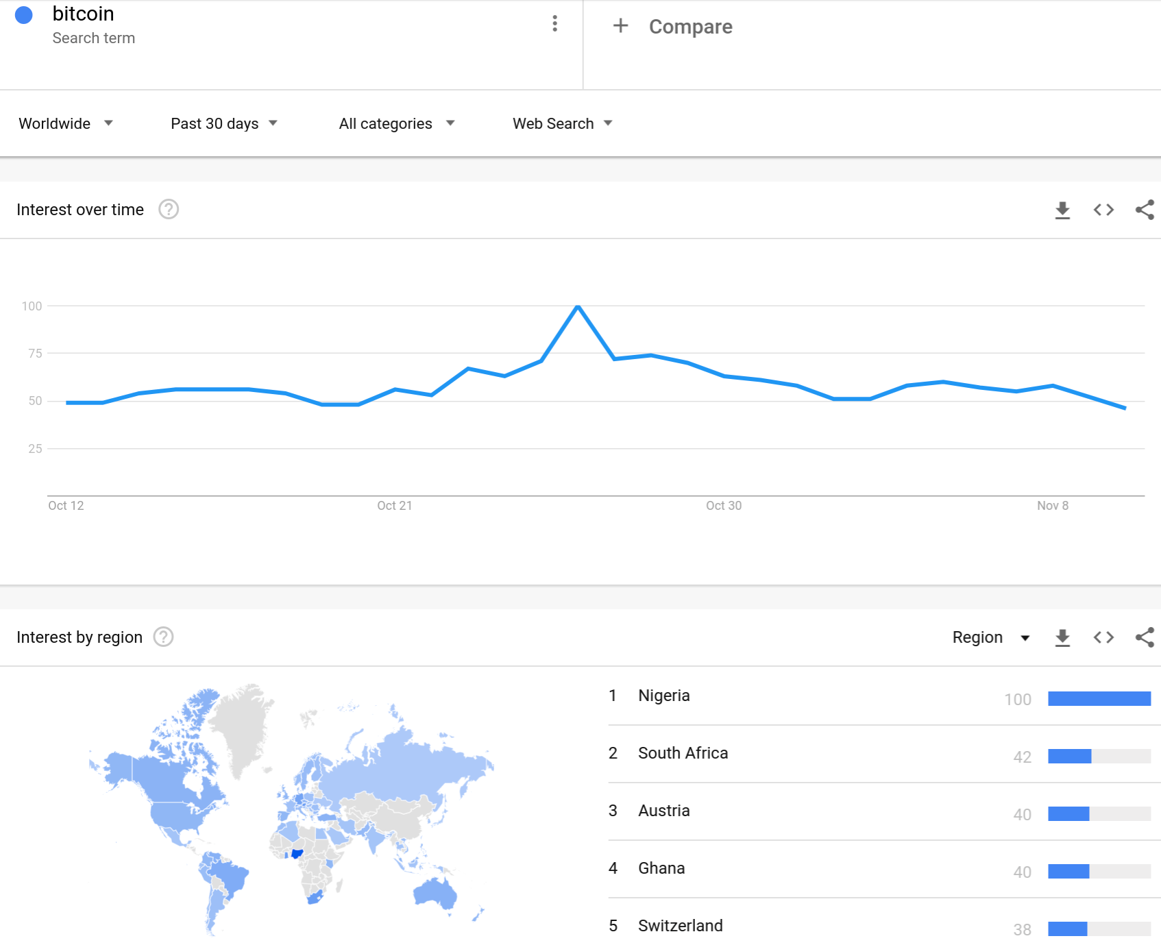1161x945 pixels.
Task: Open the Region resolution dropdown
Action: [991, 637]
